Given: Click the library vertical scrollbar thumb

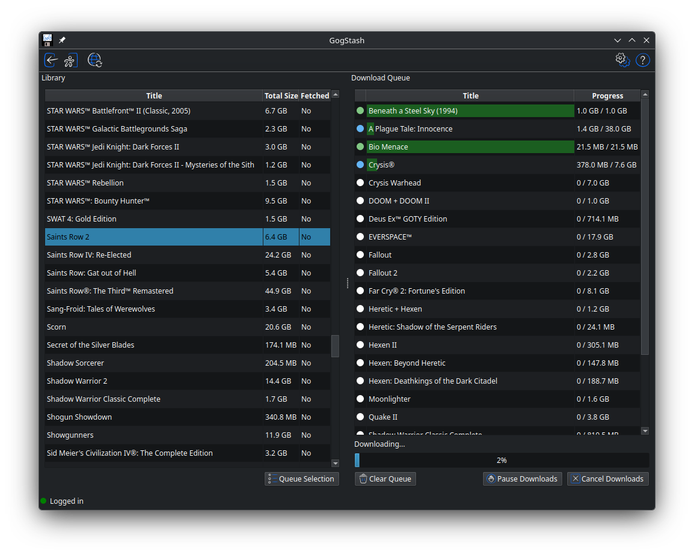Looking at the screenshot, I should [x=335, y=346].
